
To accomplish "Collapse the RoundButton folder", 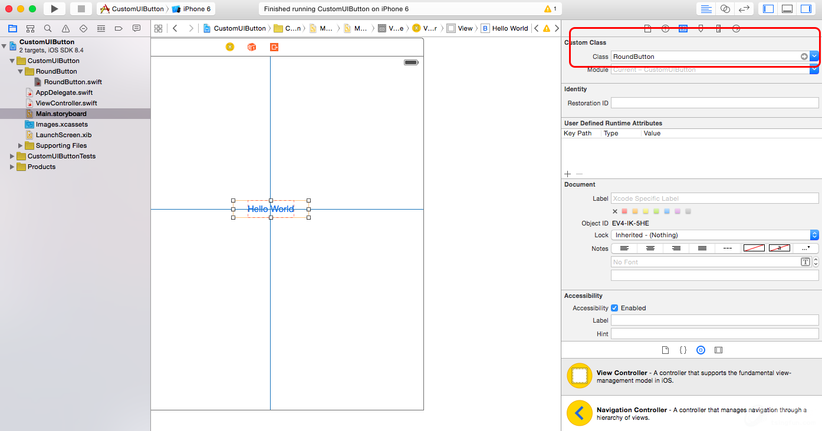I will point(21,71).
